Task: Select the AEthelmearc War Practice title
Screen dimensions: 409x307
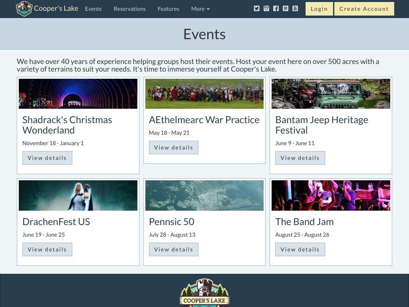Action: 204,120
